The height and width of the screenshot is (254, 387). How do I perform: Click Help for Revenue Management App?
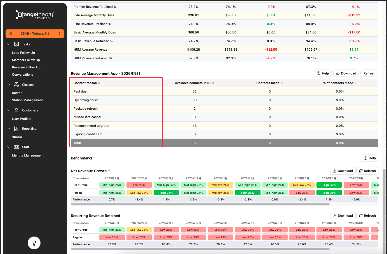point(323,73)
